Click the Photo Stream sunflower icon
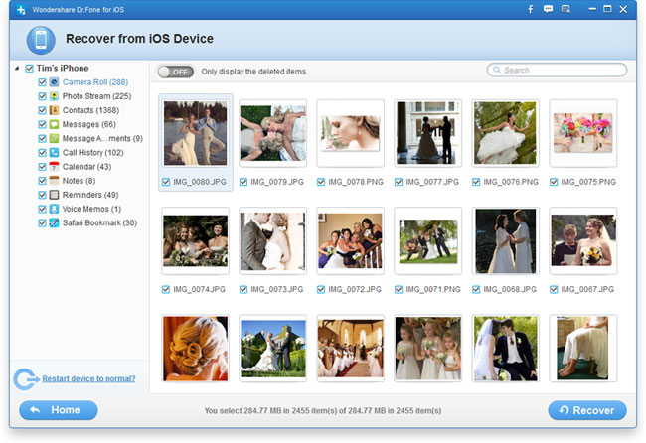The width and height of the screenshot is (646, 443). coord(55,96)
